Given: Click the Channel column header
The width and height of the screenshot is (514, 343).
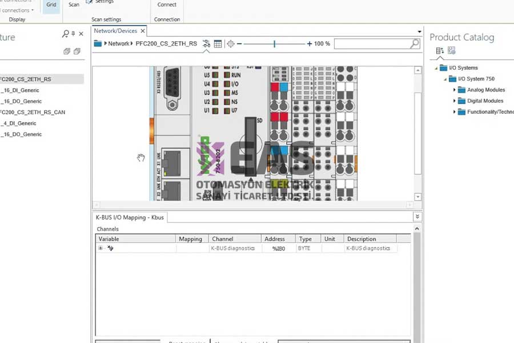Looking at the screenshot, I should (x=235, y=239).
